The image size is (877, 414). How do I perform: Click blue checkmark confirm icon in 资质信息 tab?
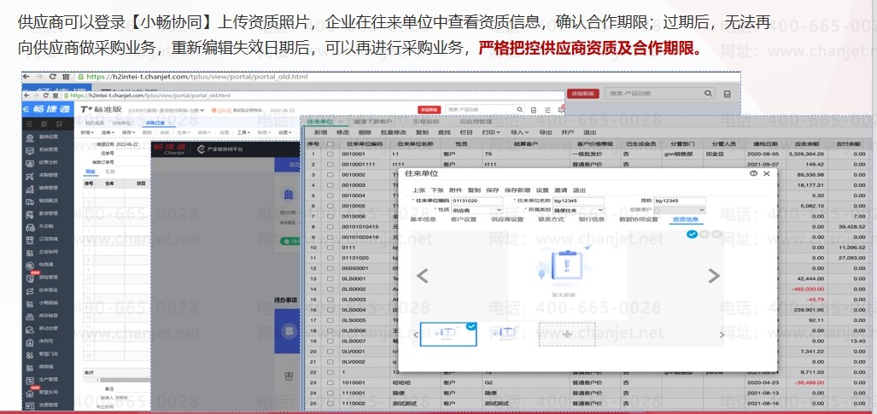coord(692,234)
